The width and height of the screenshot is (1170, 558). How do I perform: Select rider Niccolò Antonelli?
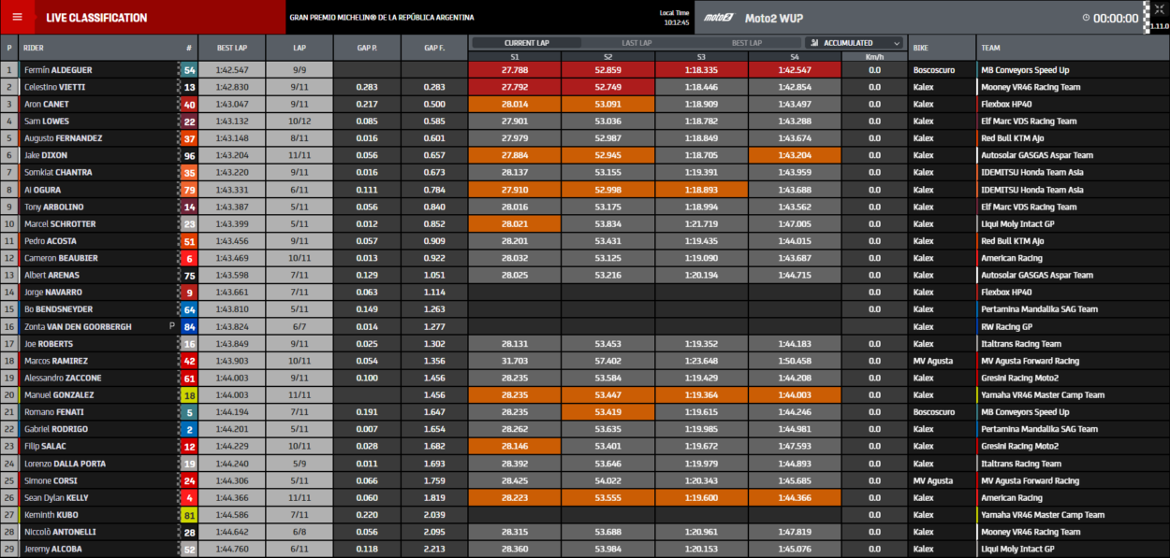point(60,532)
